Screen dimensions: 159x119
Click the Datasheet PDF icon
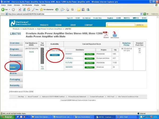point(106,34)
